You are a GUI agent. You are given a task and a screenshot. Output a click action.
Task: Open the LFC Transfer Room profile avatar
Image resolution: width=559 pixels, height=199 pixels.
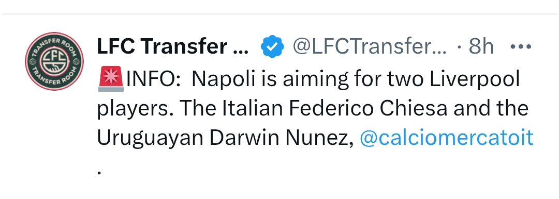[x=54, y=61]
